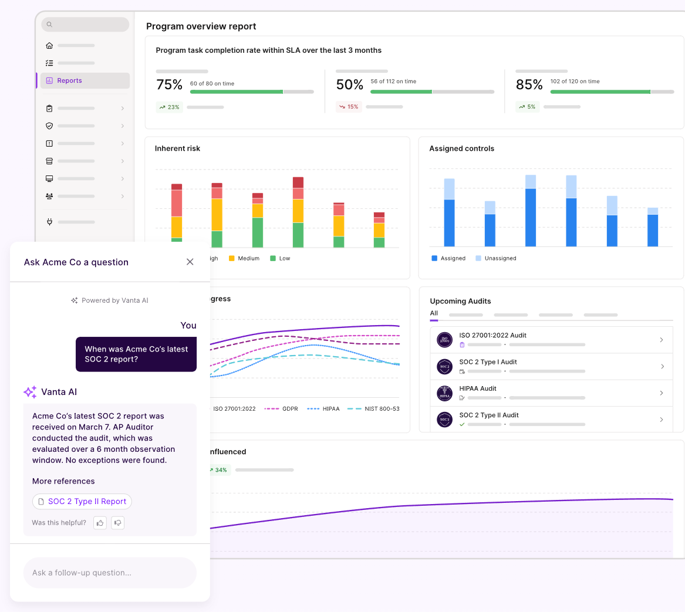Select the shield icon in the sidebar

pyautogui.click(x=49, y=126)
